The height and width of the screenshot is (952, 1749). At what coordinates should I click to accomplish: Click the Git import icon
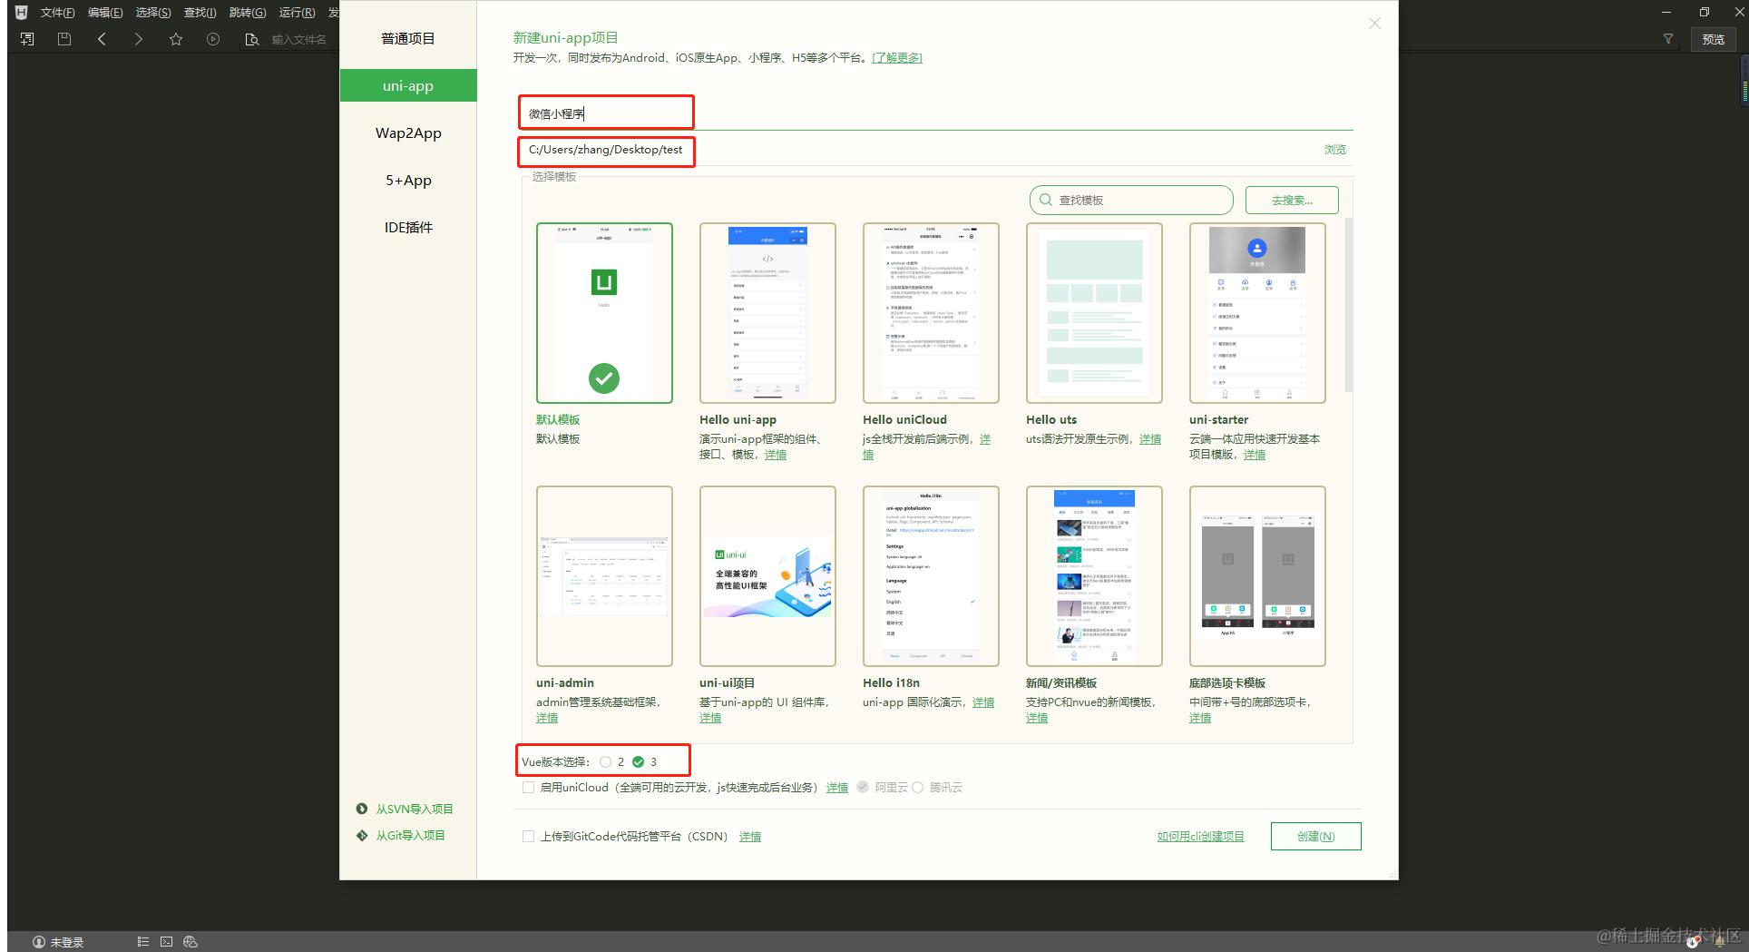point(362,835)
